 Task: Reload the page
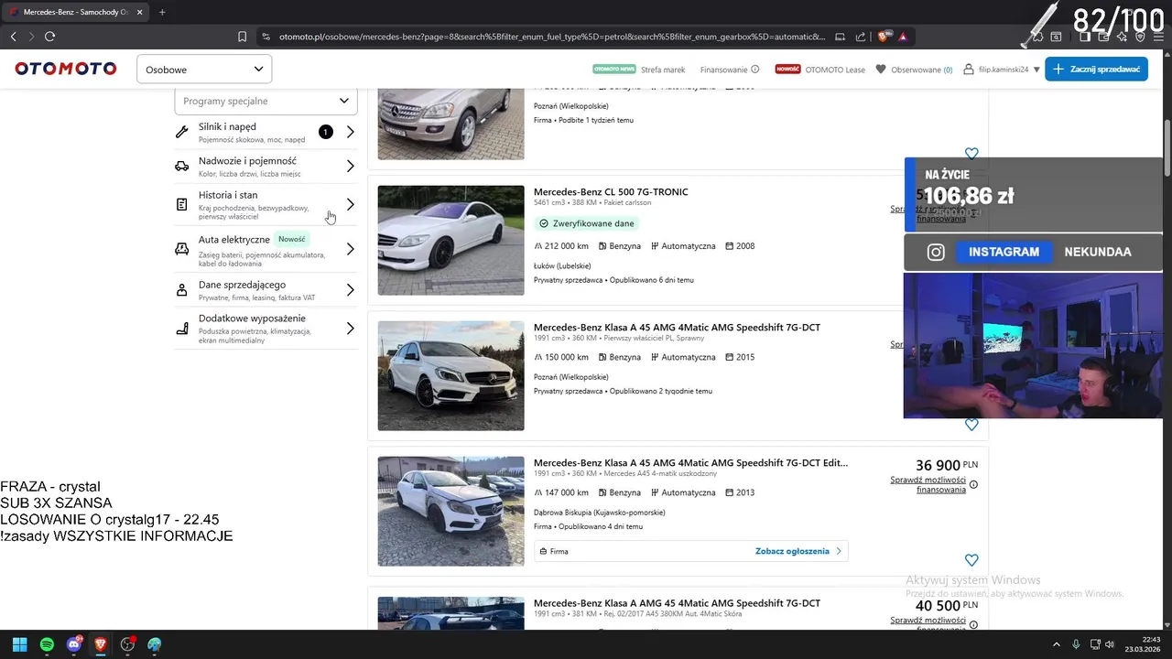[x=49, y=37]
